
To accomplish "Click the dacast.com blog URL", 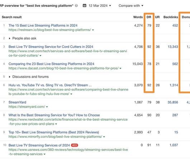I will 63,68.
